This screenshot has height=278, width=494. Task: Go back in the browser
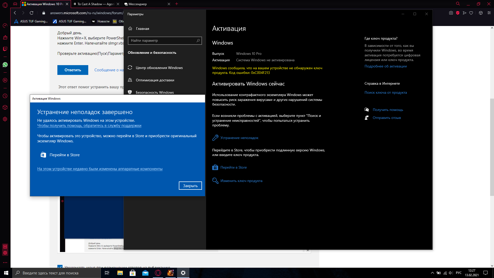(x=15, y=13)
